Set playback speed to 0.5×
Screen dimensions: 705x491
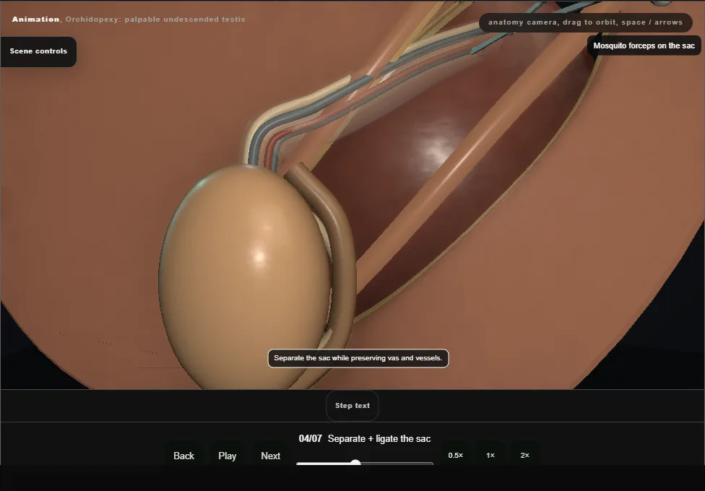click(x=456, y=455)
